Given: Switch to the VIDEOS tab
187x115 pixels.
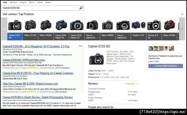Looking at the screenshot, I should point(23,2).
